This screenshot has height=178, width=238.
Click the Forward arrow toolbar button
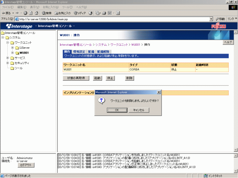[x=17, y=13]
